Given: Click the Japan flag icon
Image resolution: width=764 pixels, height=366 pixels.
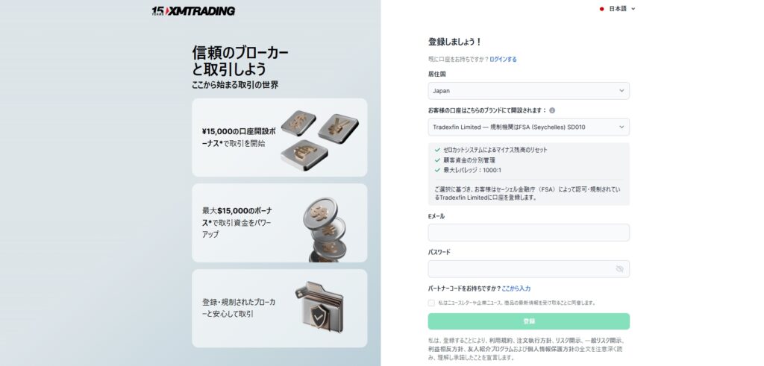Looking at the screenshot, I should point(602,9).
